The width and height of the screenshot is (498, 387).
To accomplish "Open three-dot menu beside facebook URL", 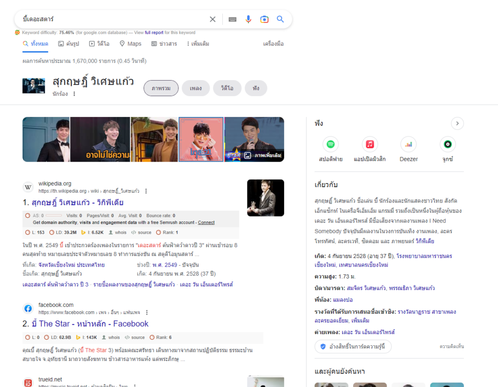I will 147,312.
